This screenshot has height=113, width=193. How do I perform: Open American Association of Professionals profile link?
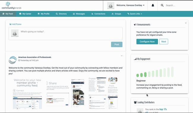(x=35, y=57)
